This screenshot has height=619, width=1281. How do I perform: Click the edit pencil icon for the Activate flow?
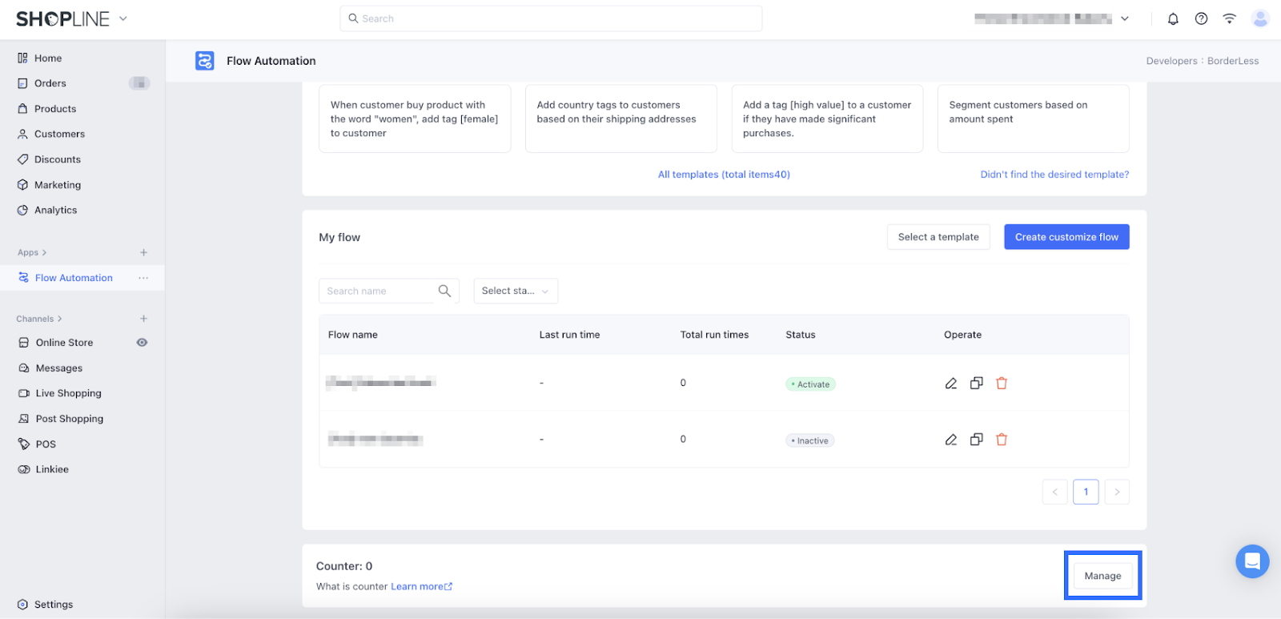pos(950,384)
